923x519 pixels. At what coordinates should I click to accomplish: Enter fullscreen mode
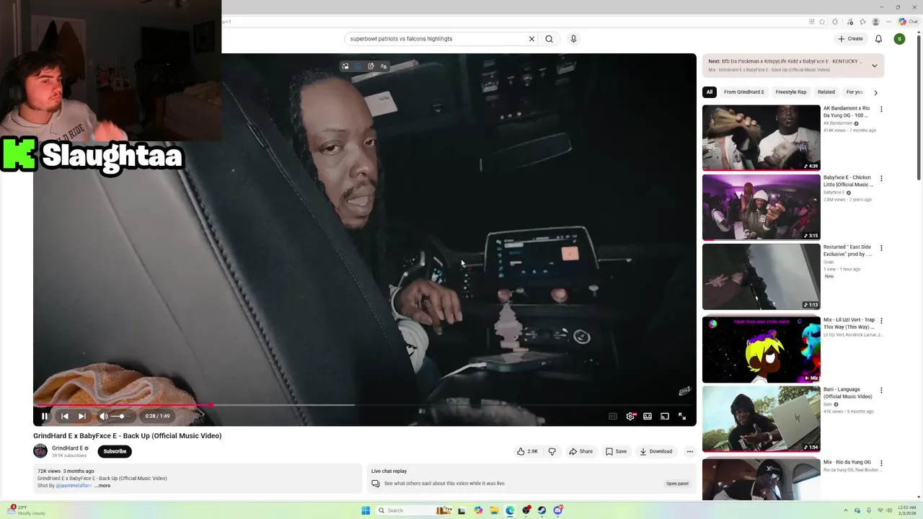[x=682, y=416]
